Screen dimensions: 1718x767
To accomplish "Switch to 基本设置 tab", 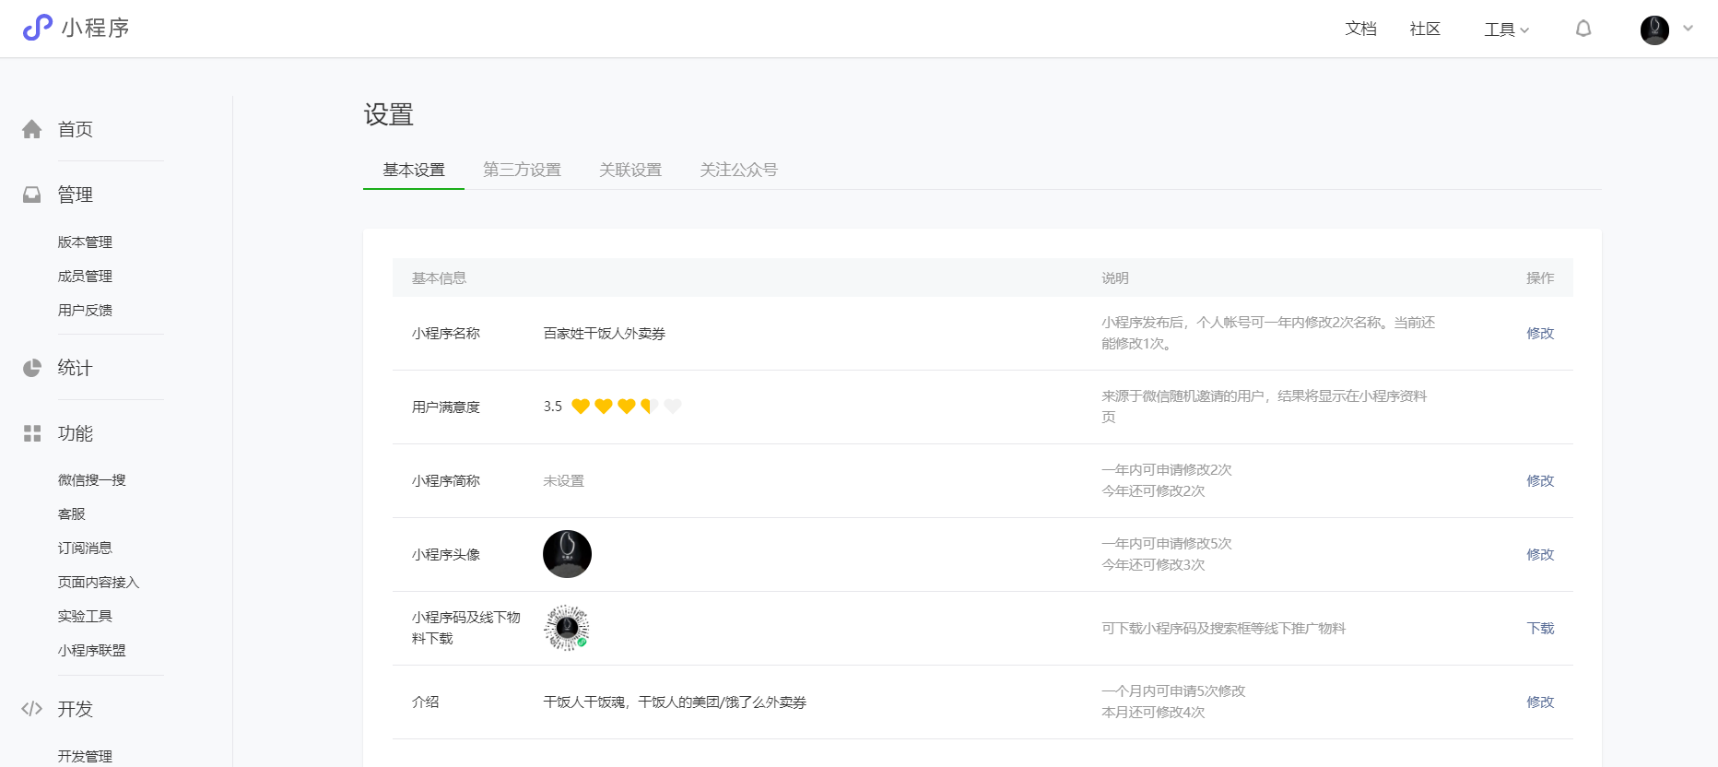I will coord(414,170).
